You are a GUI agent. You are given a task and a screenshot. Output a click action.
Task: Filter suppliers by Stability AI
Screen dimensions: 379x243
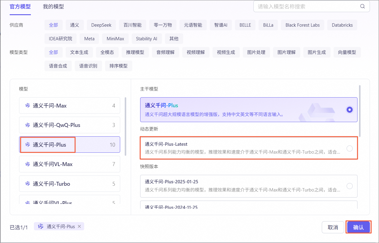tap(147, 39)
